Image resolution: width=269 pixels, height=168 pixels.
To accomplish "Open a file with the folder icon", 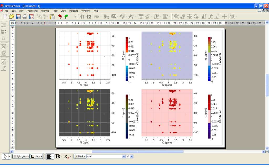I will point(12,17).
